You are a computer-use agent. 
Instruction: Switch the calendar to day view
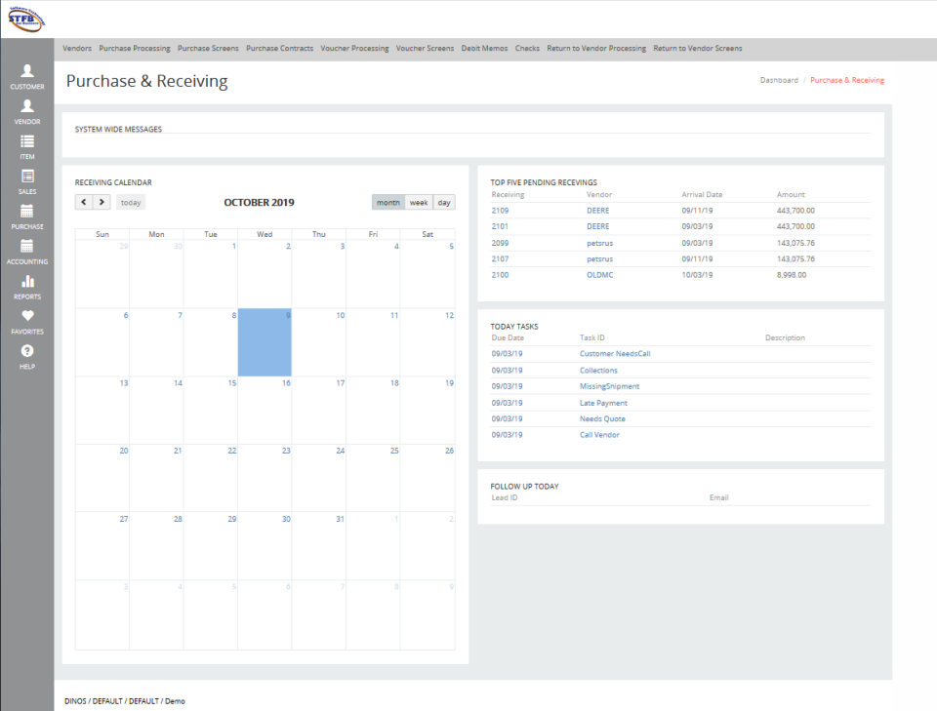point(444,202)
